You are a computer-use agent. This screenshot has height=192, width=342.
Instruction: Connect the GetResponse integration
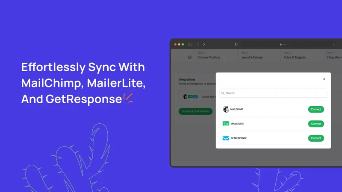click(x=316, y=138)
